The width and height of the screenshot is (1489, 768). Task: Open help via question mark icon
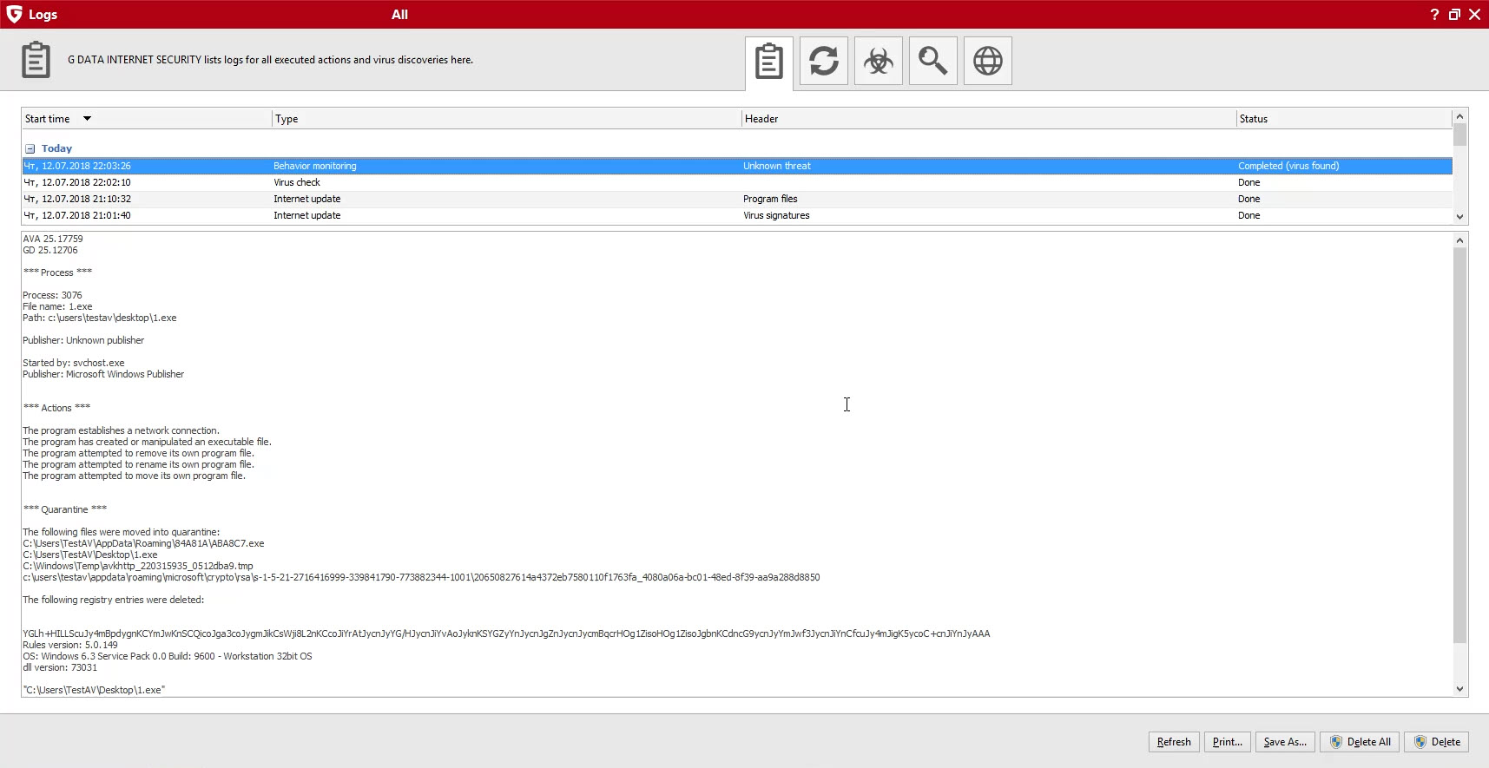click(1434, 14)
